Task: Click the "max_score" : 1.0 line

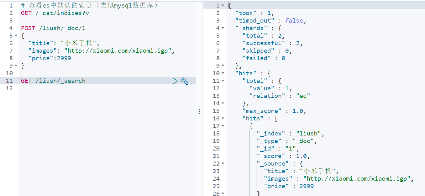Action: pos(274,111)
